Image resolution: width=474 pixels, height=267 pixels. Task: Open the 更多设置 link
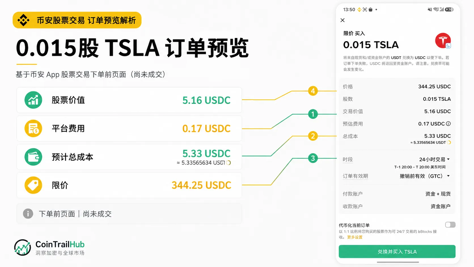355,237
